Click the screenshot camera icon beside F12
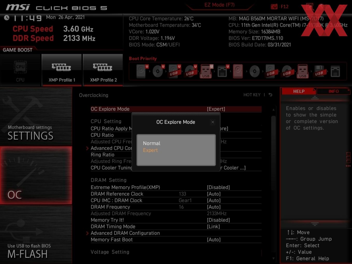This screenshot has width=352, height=264. [x=274, y=6]
